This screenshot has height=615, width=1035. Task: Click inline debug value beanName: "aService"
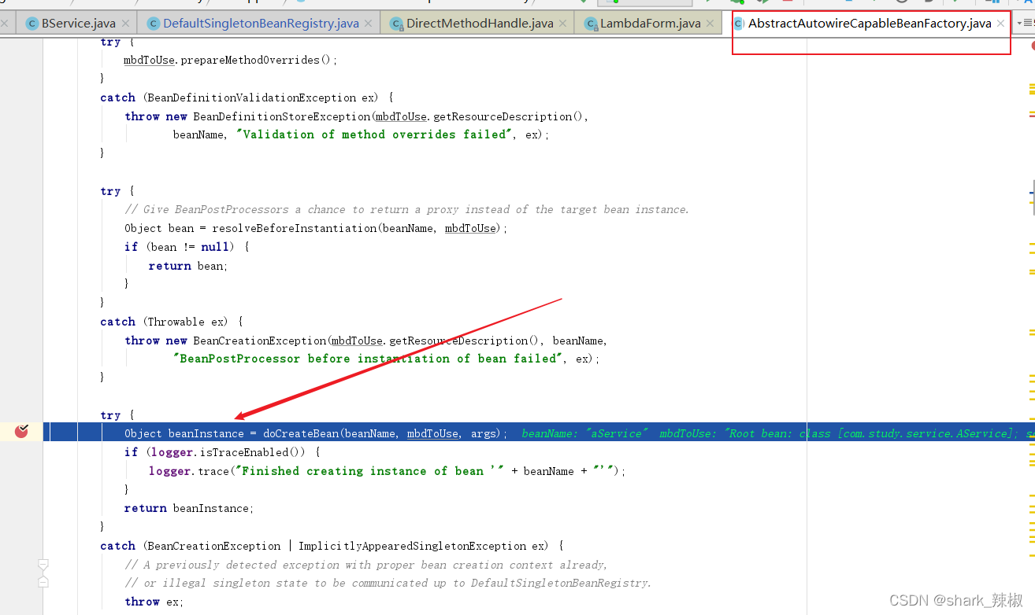(584, 433)
